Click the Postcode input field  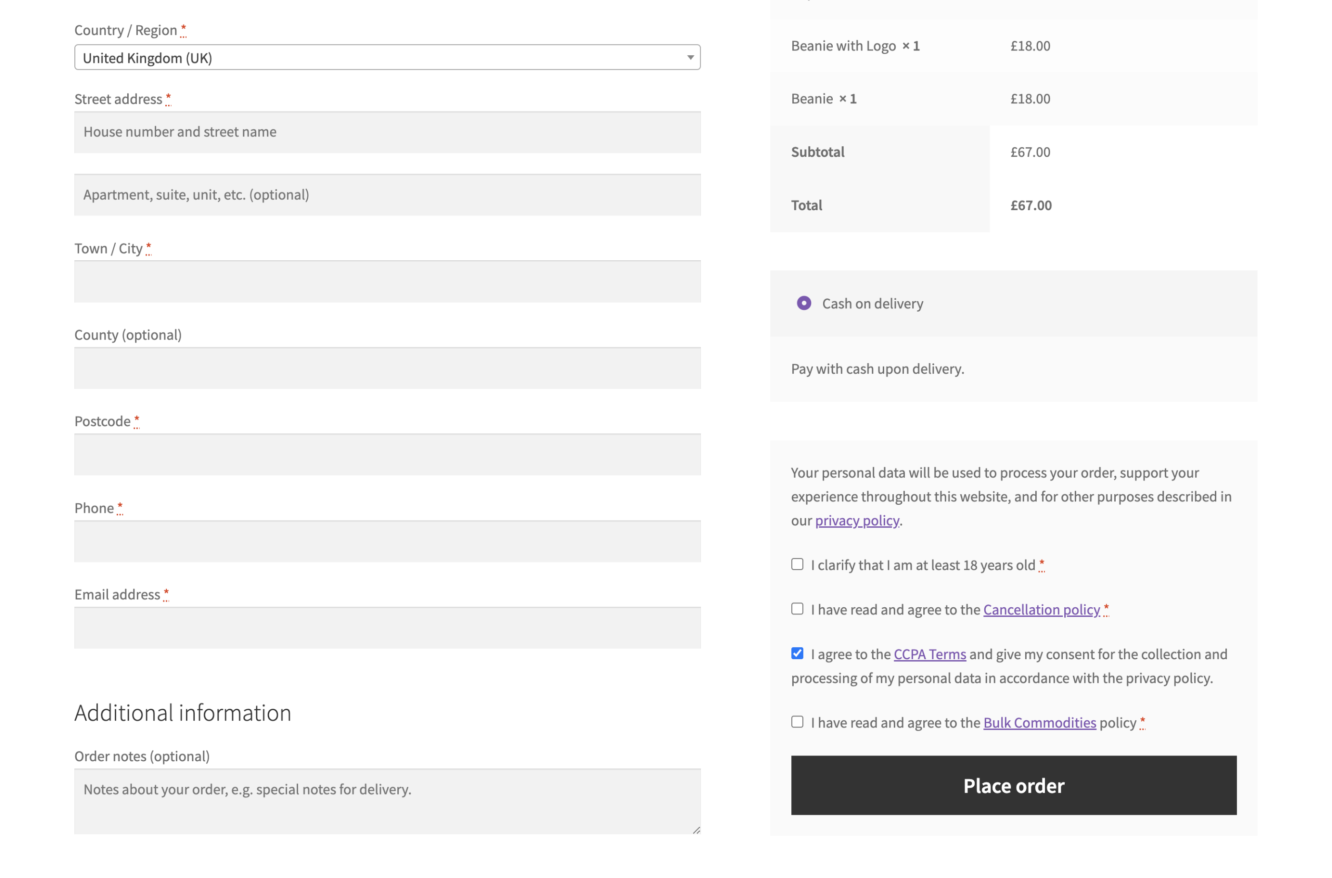click(387, 455)
